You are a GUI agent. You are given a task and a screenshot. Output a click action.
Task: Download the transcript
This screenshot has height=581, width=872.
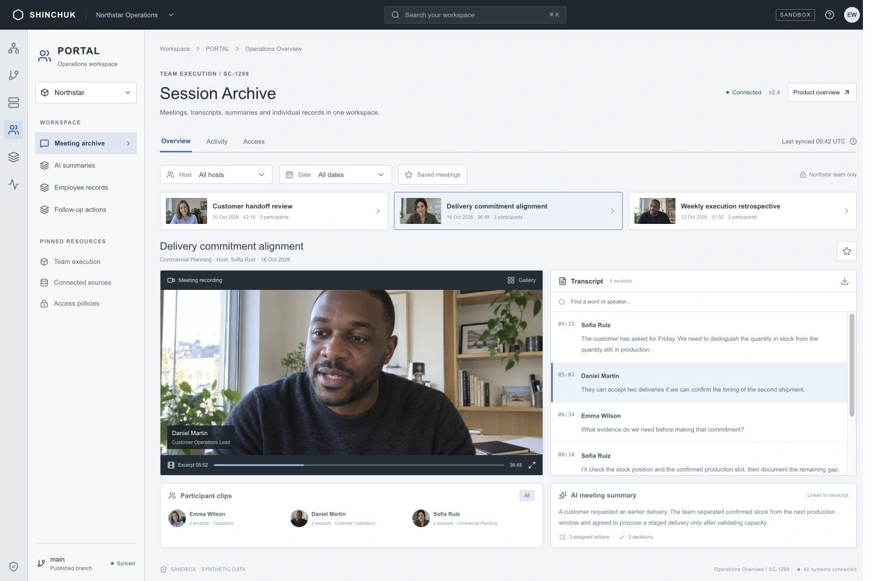click(x=845, y=281)
